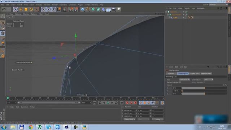
Task: Click the HyperNURBS generator icon
Action: point(93,9)
